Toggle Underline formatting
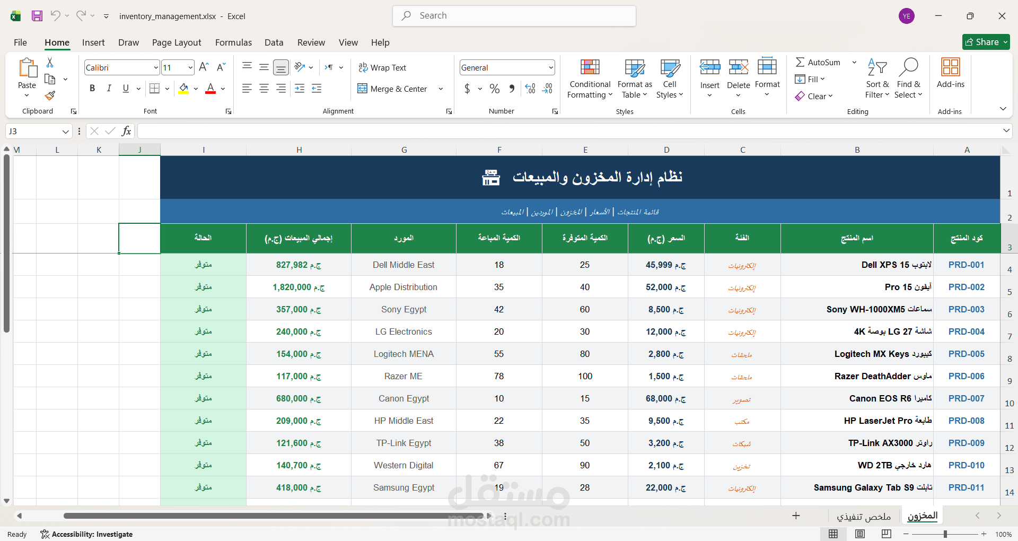 [x=126, y=89]
